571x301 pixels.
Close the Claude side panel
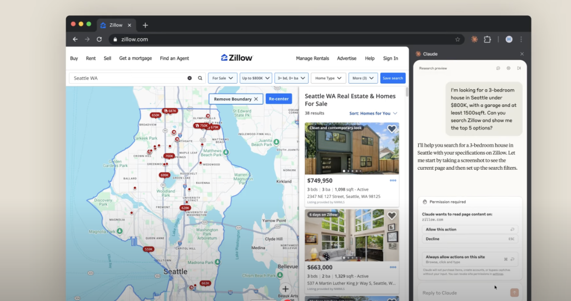point(522,54)
